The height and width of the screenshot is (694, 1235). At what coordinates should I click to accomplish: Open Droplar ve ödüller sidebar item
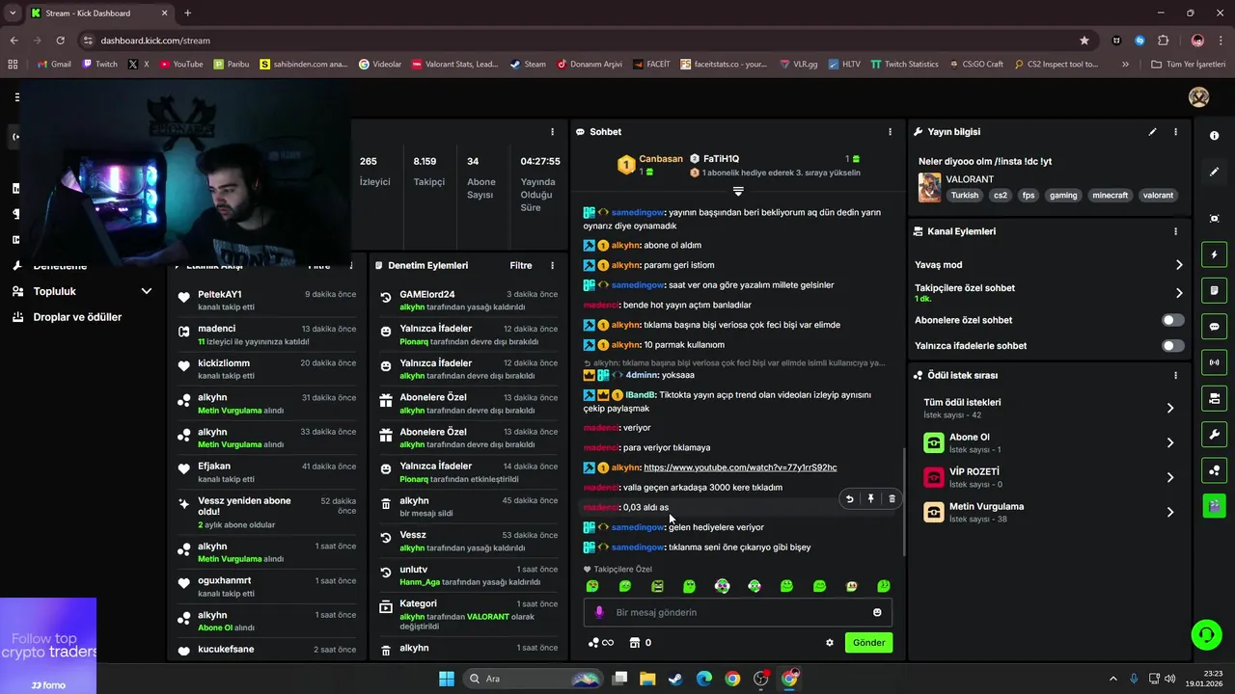(77, 317)
